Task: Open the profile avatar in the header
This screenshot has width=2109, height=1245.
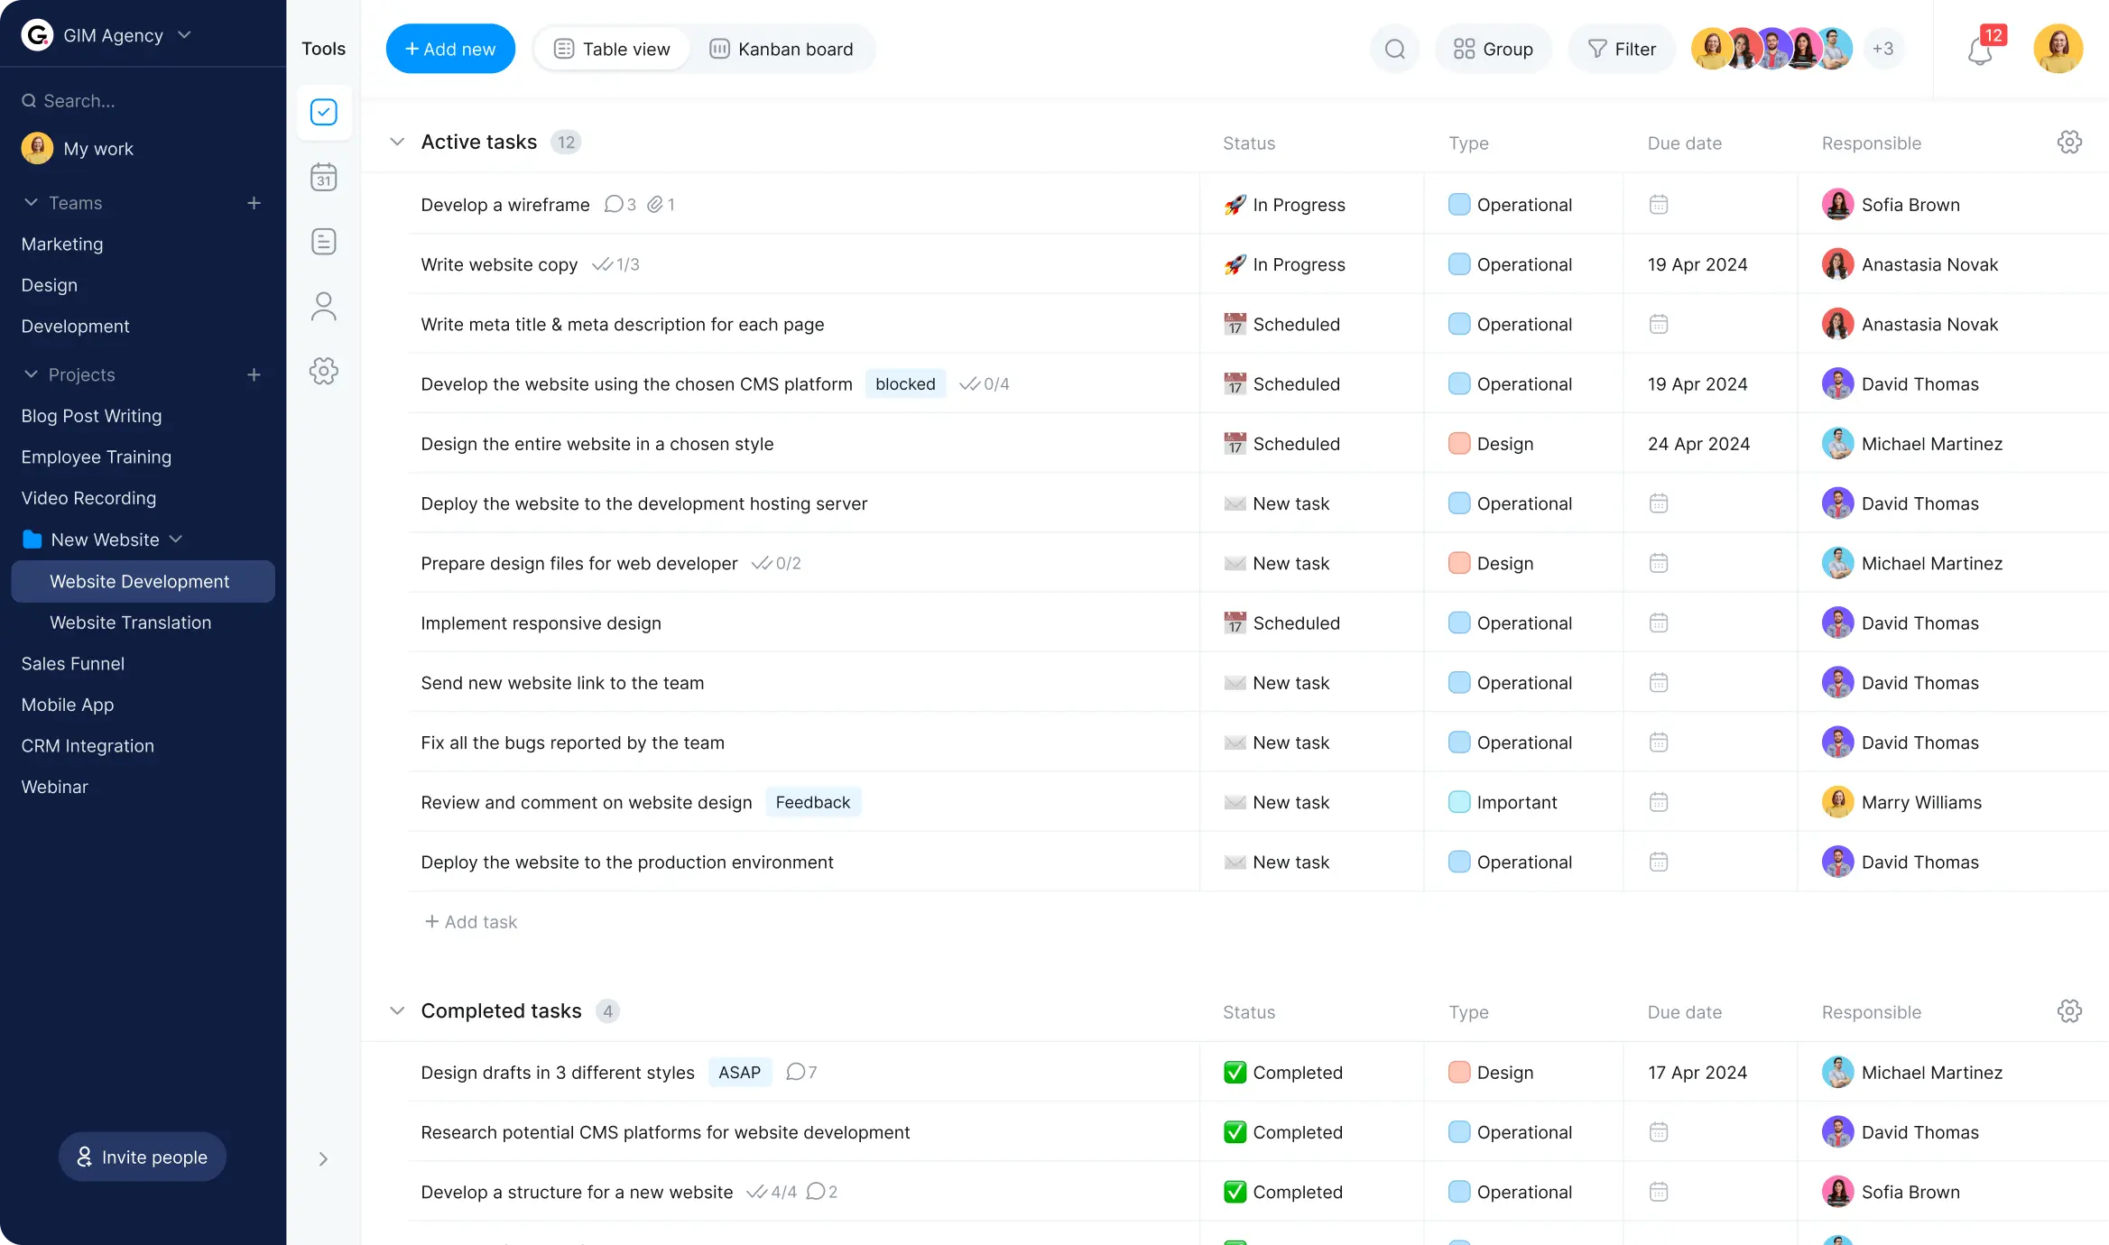Action: tap(2058, 49)
